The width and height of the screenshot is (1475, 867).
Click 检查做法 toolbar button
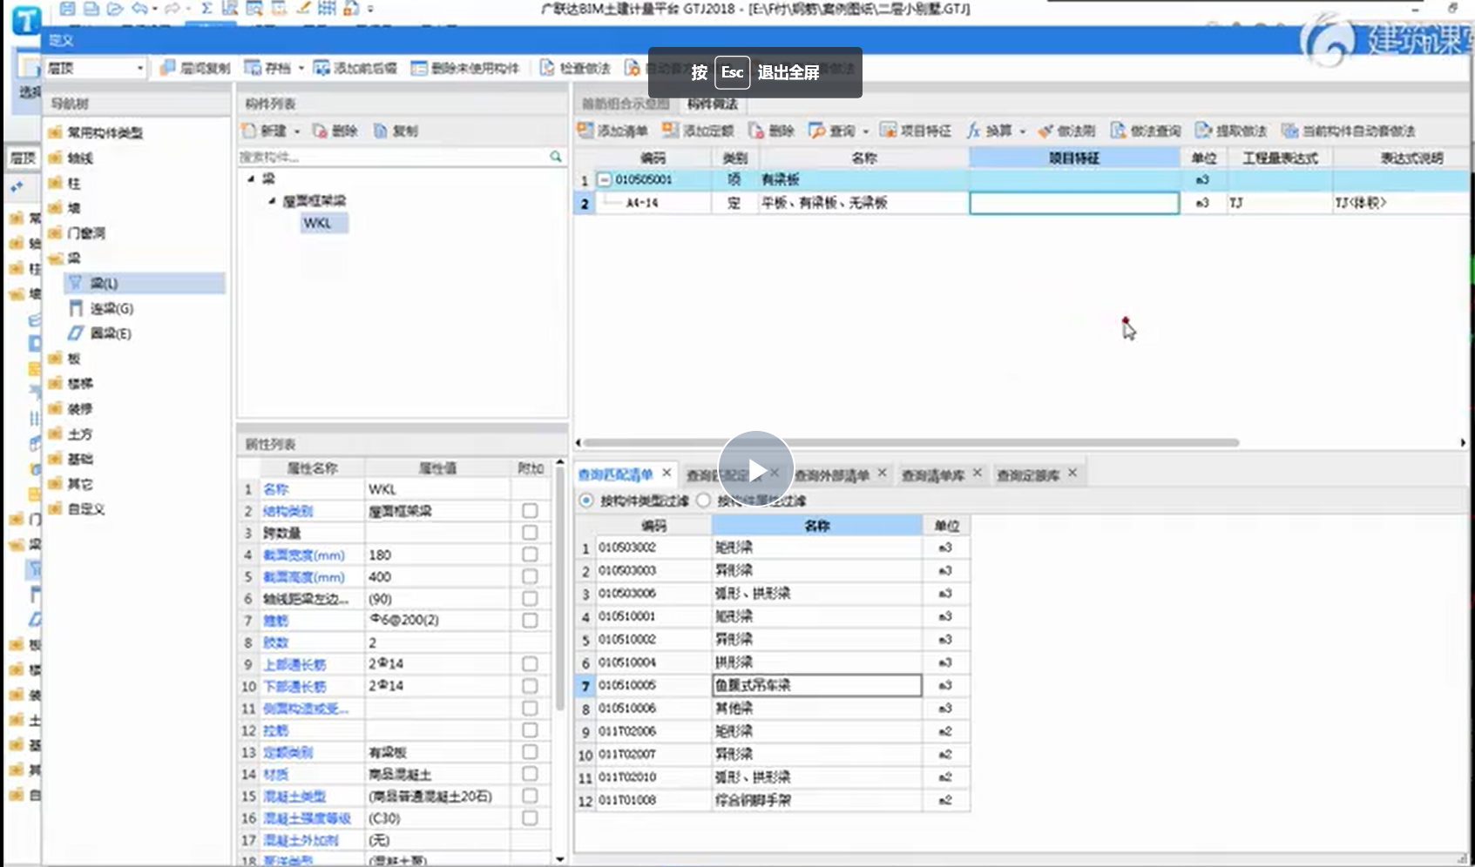[x=576, y=68]
